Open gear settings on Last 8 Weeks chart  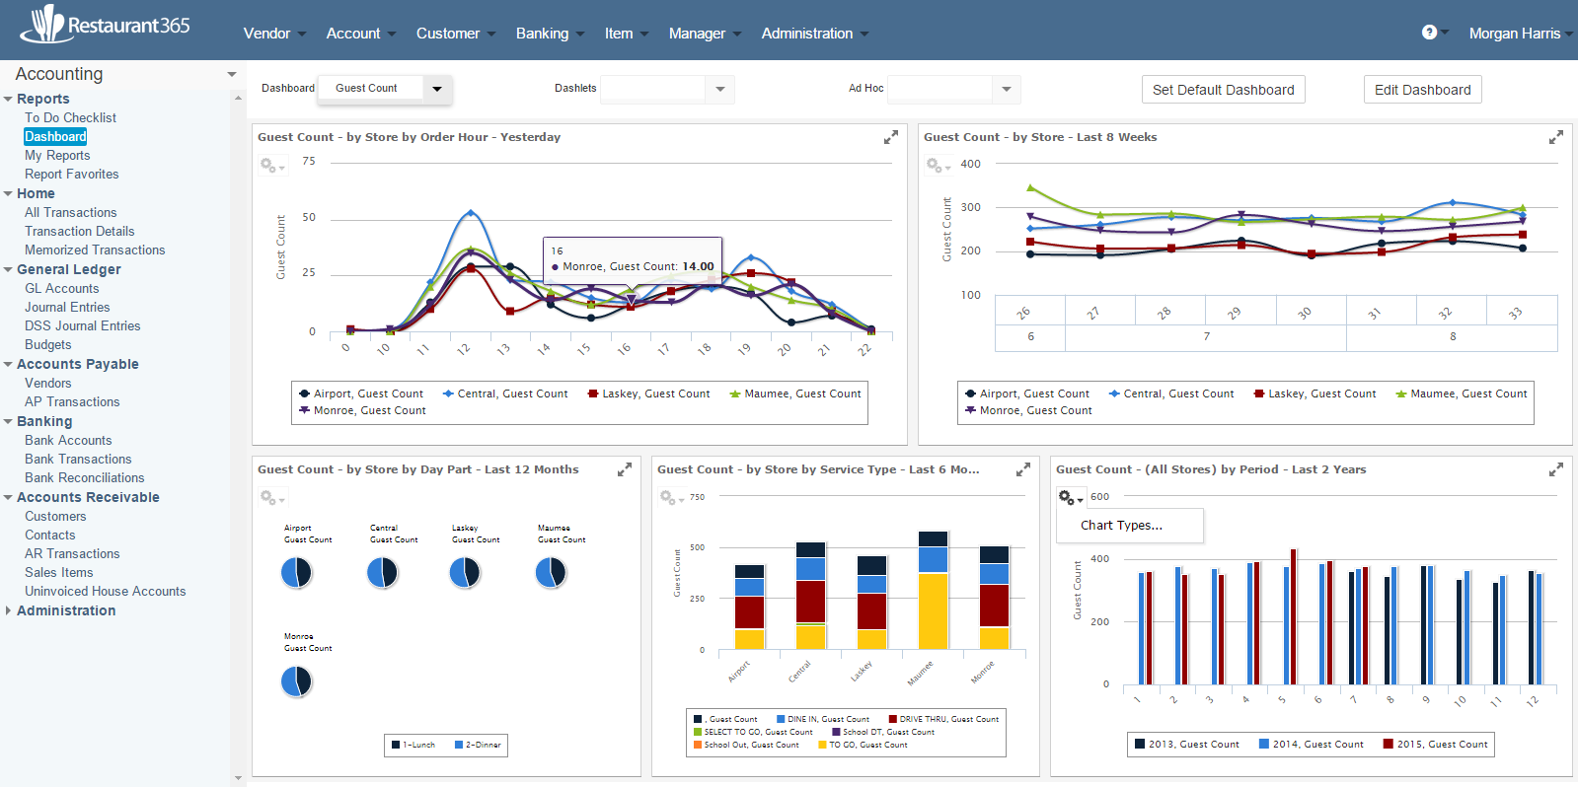(x=937, y=166)
